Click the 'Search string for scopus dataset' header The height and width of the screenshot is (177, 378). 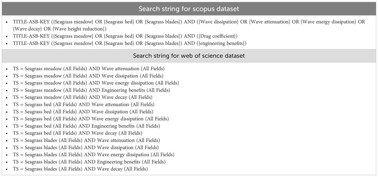pos(189,9)
